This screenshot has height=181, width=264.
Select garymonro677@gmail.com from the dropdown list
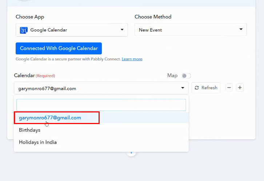pyautogui.click(x=101, y=118)
